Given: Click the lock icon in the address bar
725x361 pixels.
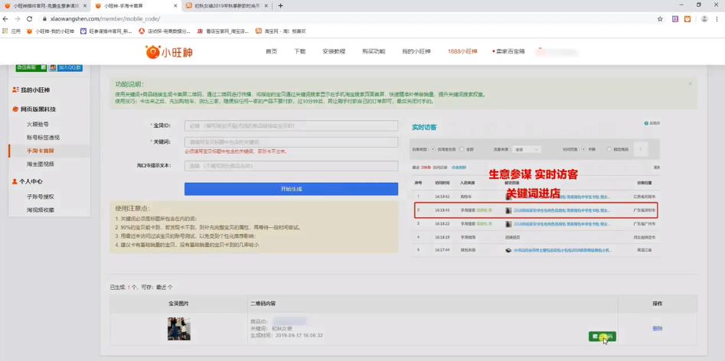Looking at the screenshot, I should coord(45,19).
